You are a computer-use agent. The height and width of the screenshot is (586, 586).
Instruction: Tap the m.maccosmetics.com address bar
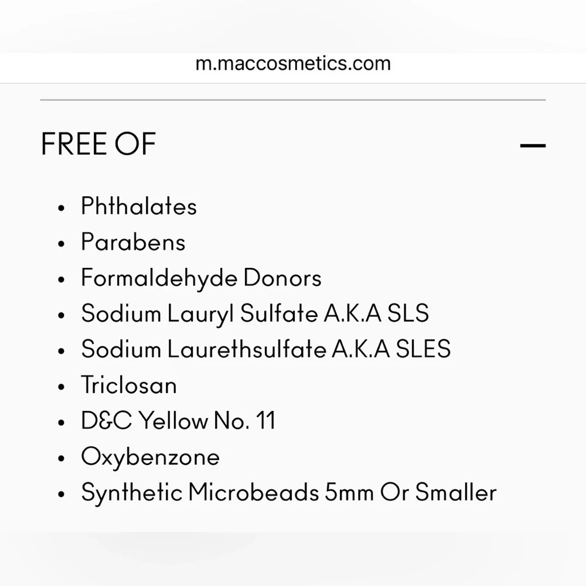(x=293, y=63)
